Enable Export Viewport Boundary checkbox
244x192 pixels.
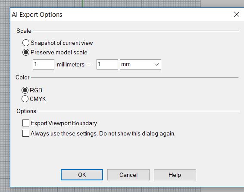(x=26, y=123)
